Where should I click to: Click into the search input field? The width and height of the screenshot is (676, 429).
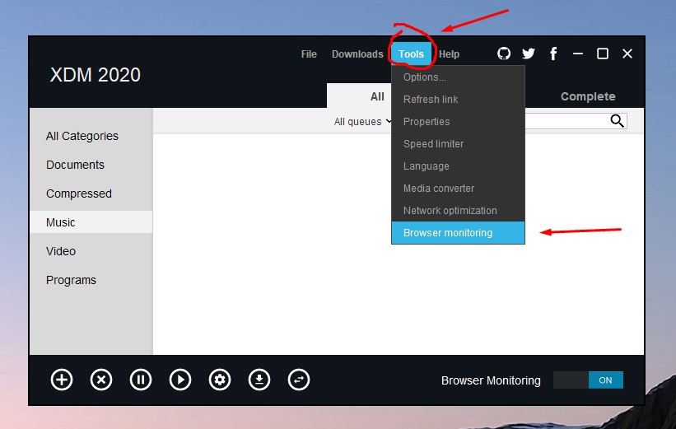[x=567, y=121]
